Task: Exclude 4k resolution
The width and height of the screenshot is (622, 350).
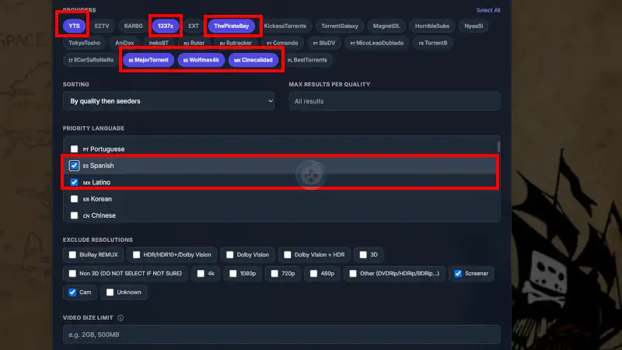Action: (x=201, y=274)
